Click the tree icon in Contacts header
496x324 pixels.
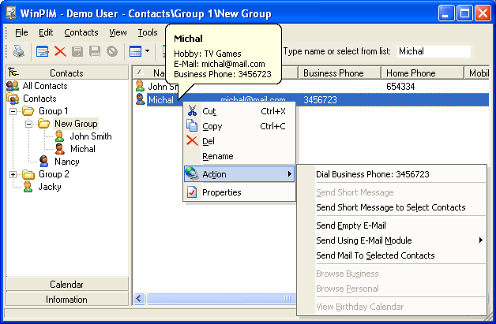[x=13, y=73]
